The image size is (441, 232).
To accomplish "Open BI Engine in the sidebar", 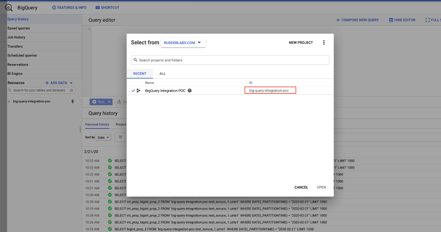I will tap(15, 74).
